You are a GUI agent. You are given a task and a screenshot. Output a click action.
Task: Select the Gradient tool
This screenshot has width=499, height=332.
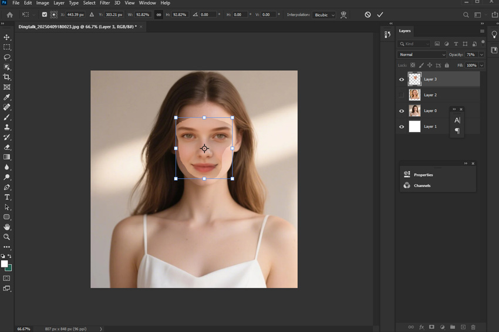click(x=6, y=157)
